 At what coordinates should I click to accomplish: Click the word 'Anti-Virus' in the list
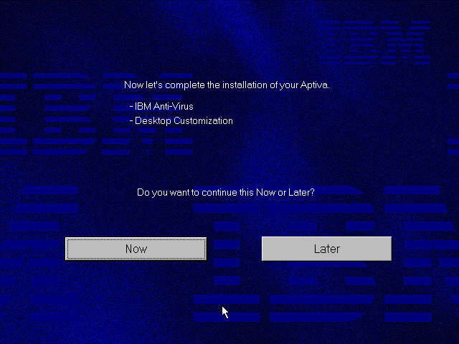pos(173,106)
